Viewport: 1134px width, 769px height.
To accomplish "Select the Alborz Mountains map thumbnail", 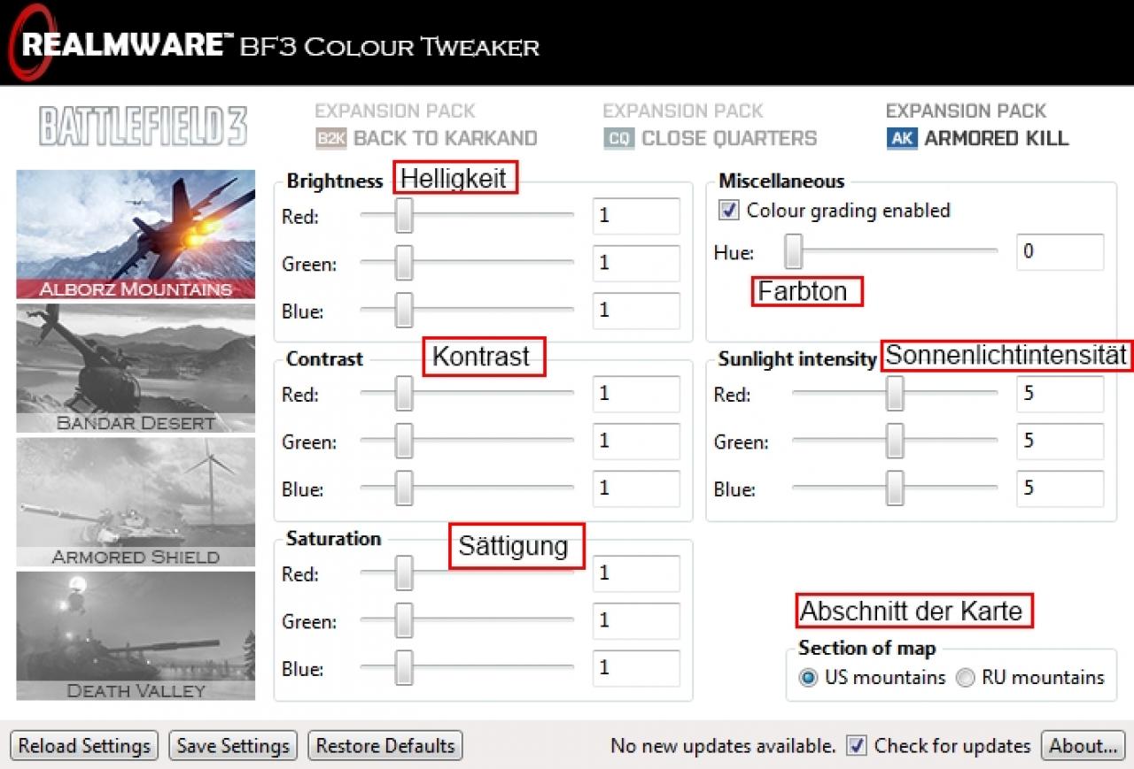I will (136, 235).
